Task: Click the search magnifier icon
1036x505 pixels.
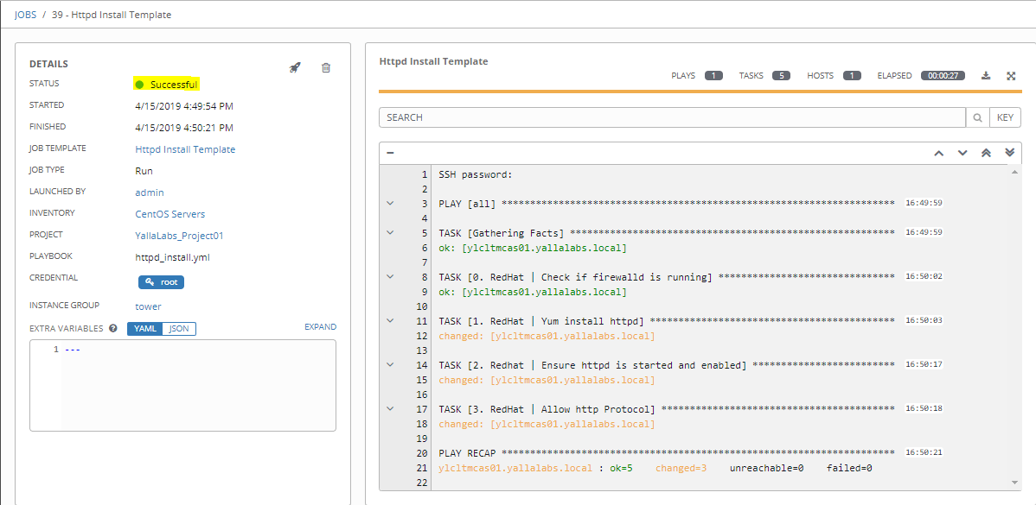Action: tap(977, 117)
